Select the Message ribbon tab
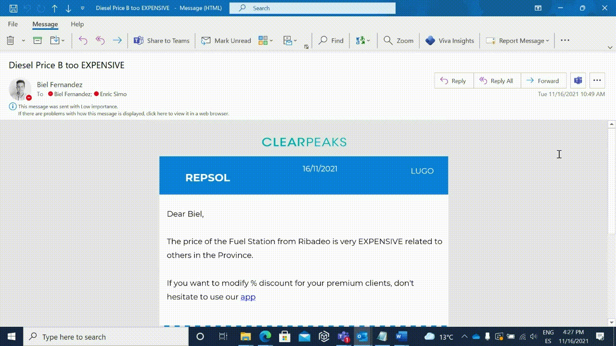 point(45,24)
